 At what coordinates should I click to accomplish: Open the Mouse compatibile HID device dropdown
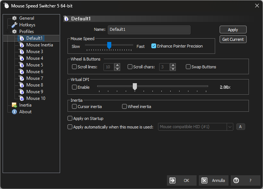pos(230,127)
